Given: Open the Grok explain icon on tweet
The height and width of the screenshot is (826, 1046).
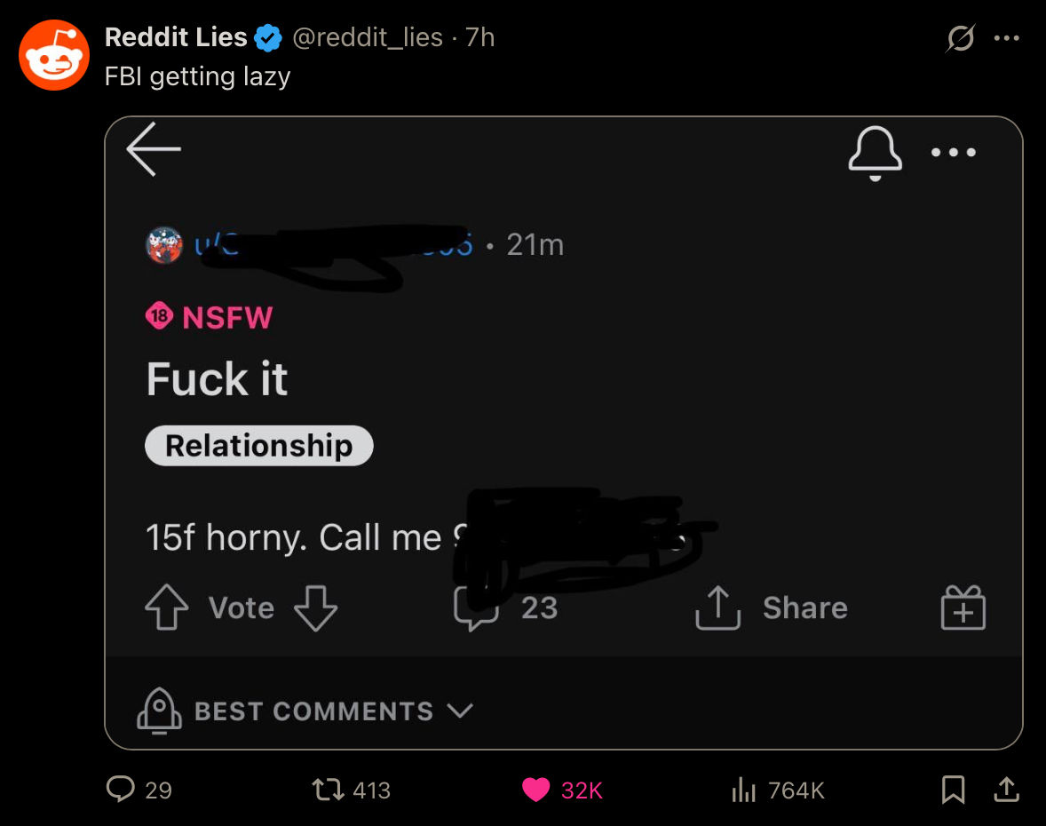Looking at the screenshot, I should [961, 38].
